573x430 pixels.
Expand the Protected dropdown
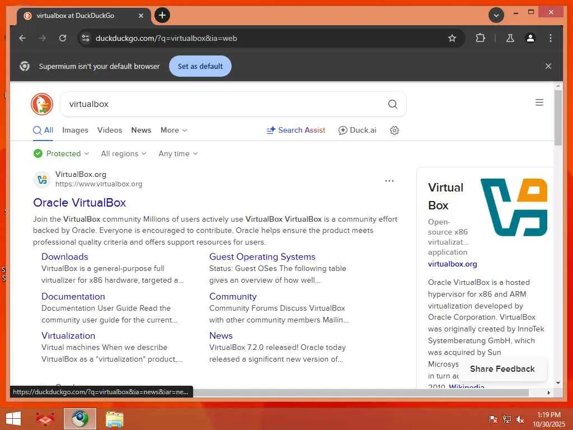tap(61, 153)
